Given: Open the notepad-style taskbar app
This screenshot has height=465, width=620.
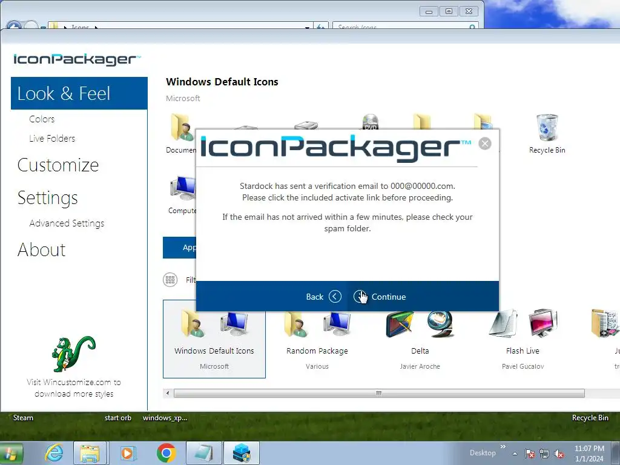Looking at the screenshot, I should point(204,453).
